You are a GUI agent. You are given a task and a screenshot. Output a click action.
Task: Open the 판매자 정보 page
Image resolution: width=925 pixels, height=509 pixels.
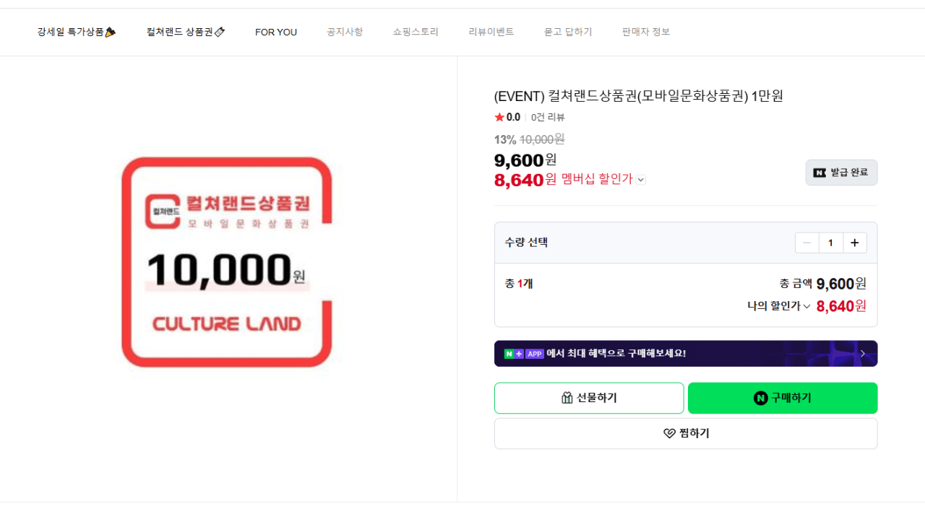[645, 32]
